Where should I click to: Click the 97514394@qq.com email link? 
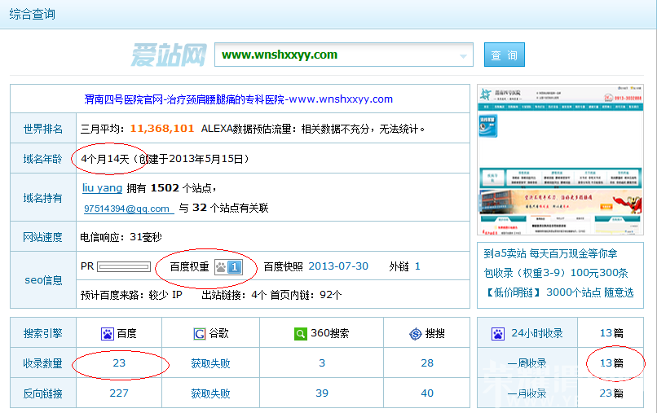(x=129, y=209)
